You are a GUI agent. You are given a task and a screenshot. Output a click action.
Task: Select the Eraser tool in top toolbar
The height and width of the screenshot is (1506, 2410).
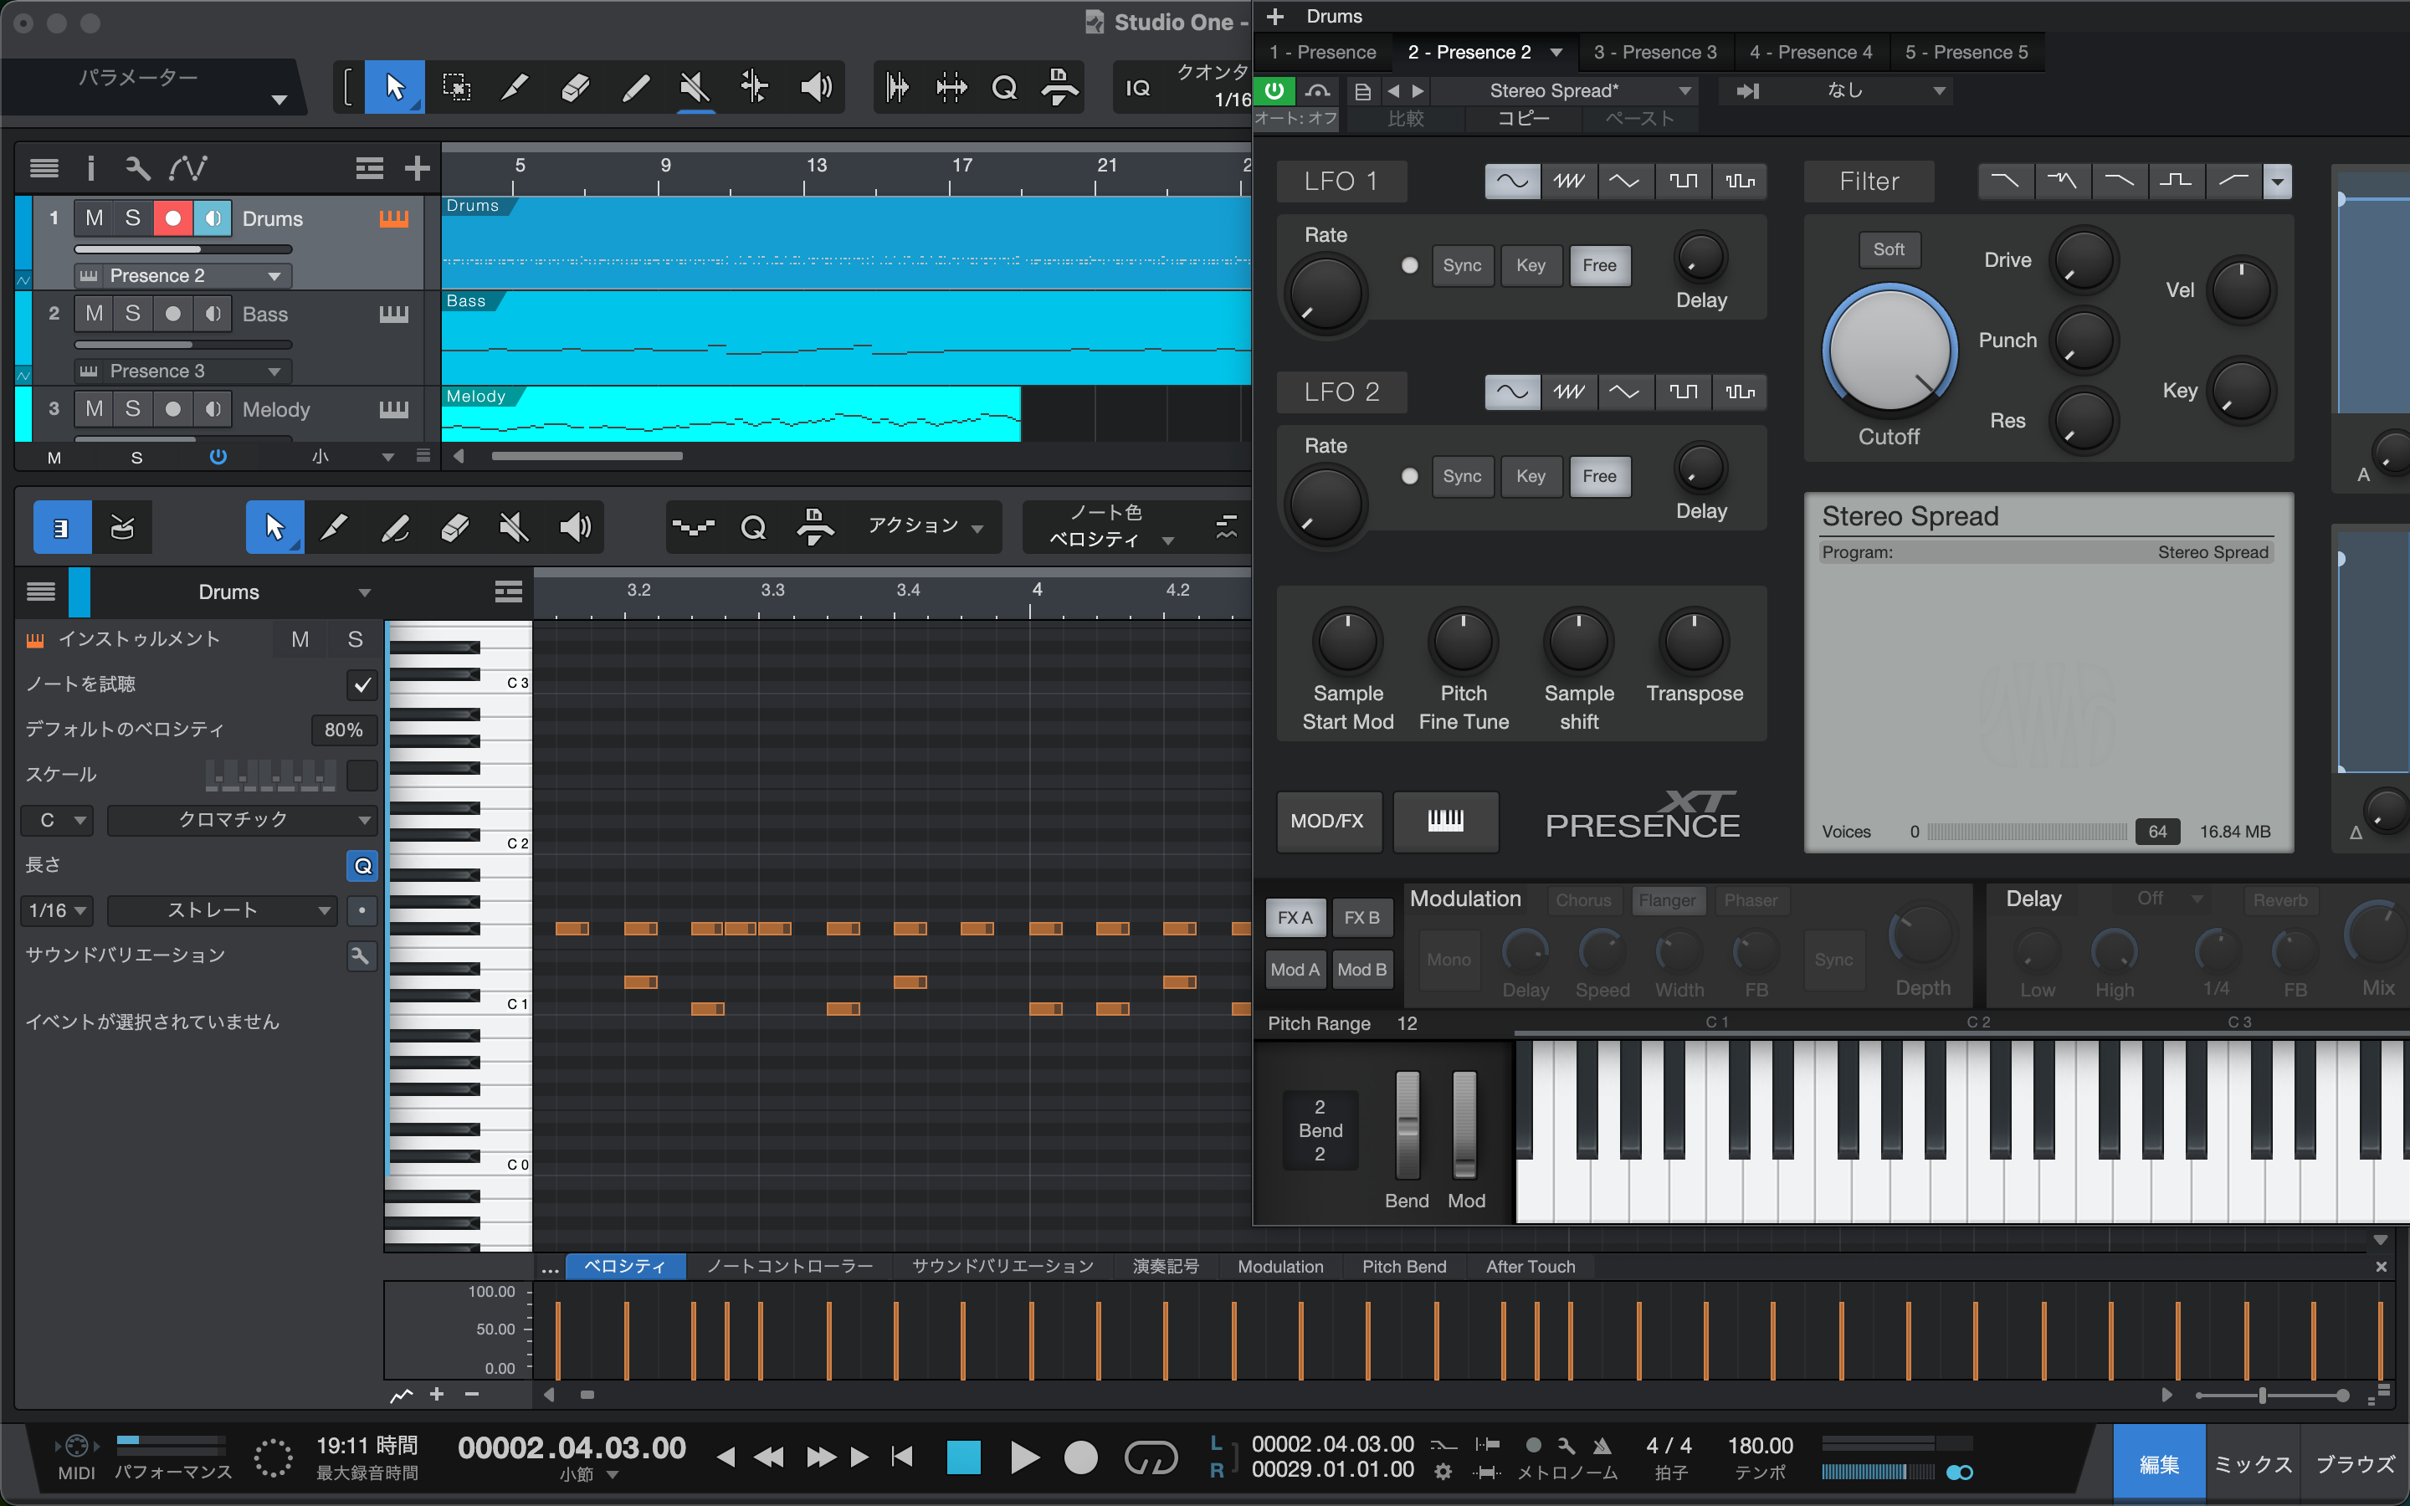pos(575,88)
